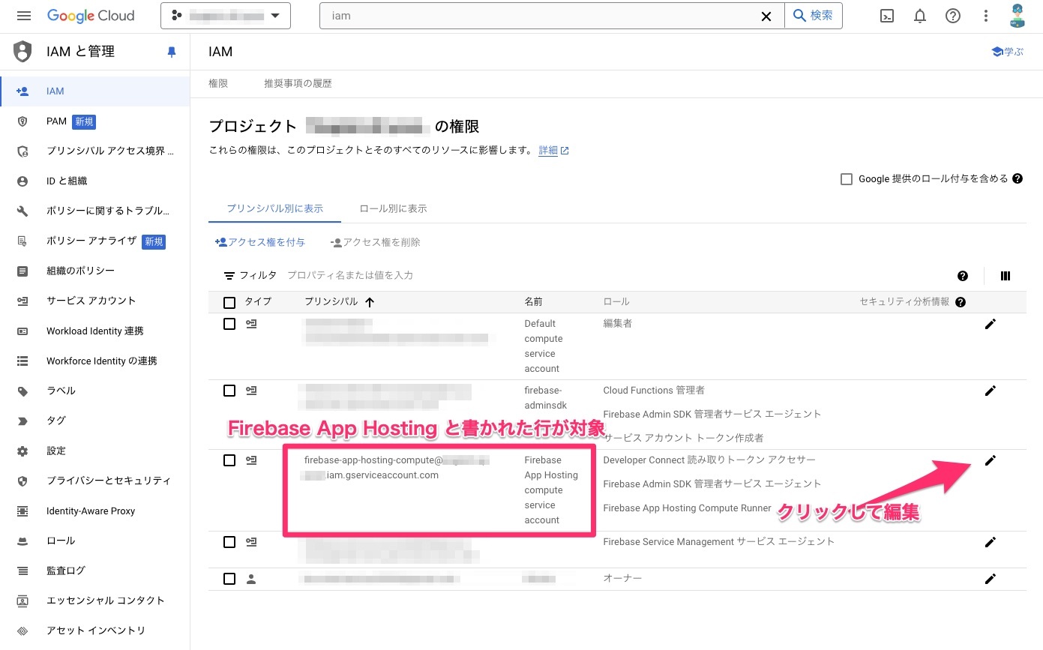
Task: Click the アセット インベントリ sidebar icon
Action: pos(22,631)
